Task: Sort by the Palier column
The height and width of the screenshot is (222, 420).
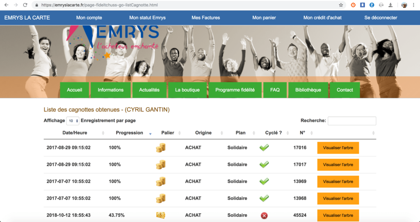Action: click(x=168, y=133)
